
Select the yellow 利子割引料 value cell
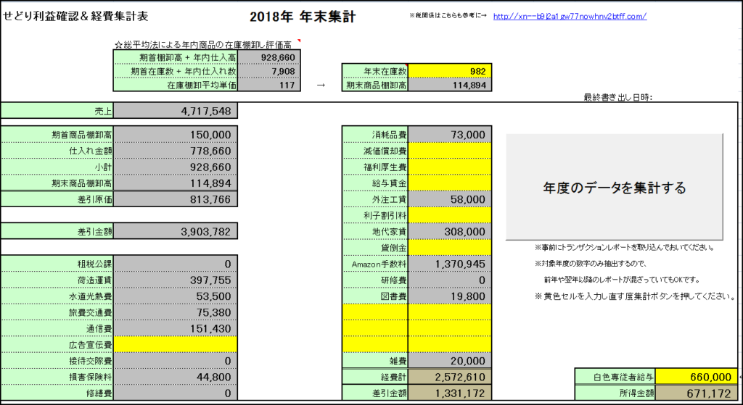450,215
